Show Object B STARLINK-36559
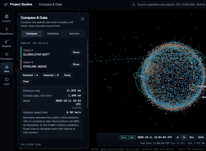The image size is (206, 151). click(x=76, y=64)
